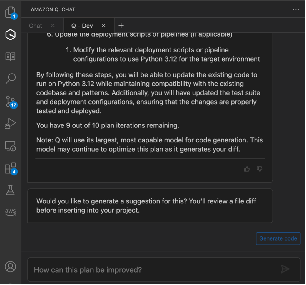Open the Accounts icon at the sidebar bottom
The image size is (306, 285).
click(x=11, y=267)
